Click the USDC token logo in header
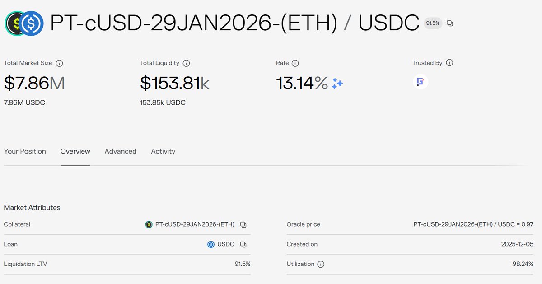The width and height of the screenshot is (542, 284). coord(32,23)
